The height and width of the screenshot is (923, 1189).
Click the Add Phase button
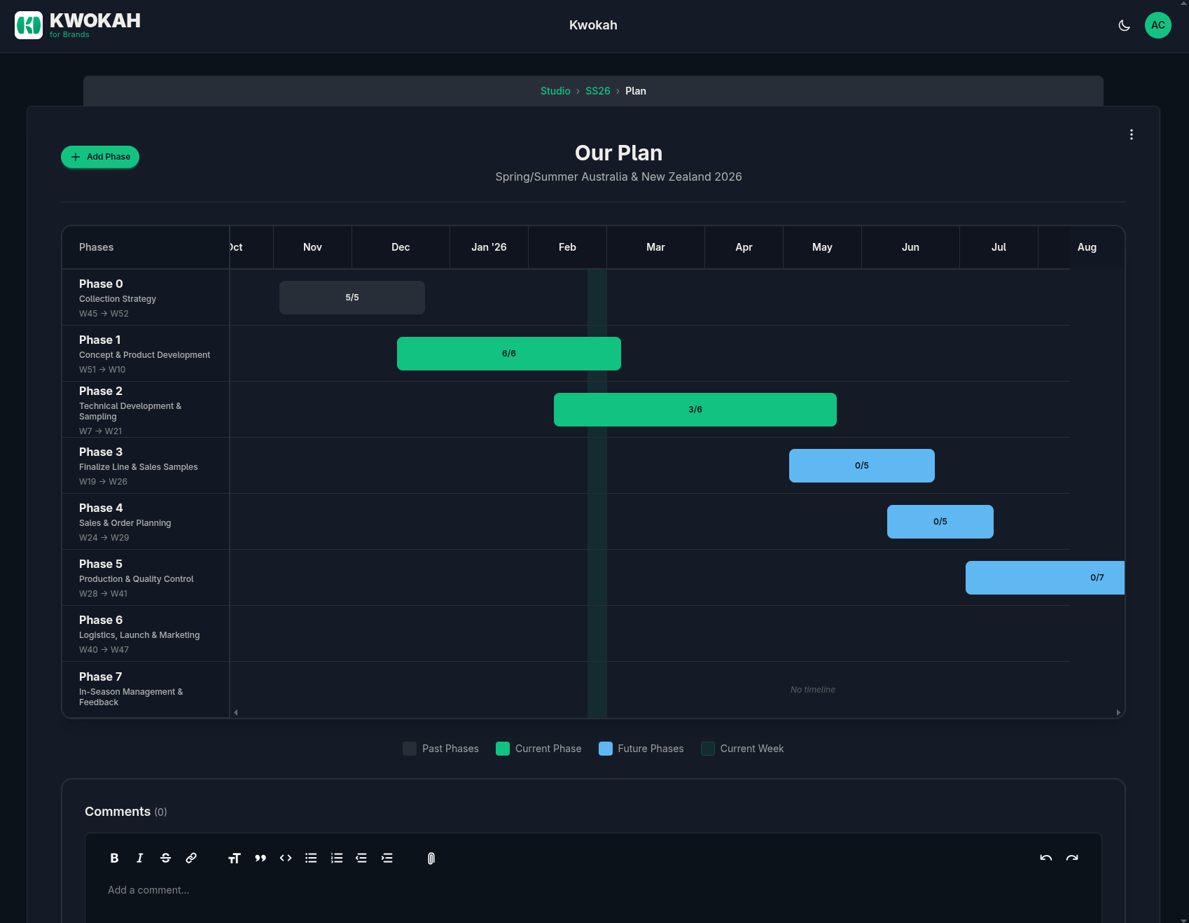pyautogui.click(x=100, y=157)
